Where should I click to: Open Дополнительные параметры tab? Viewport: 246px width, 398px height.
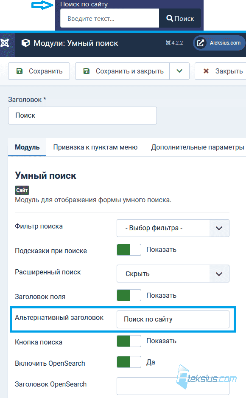197,147
